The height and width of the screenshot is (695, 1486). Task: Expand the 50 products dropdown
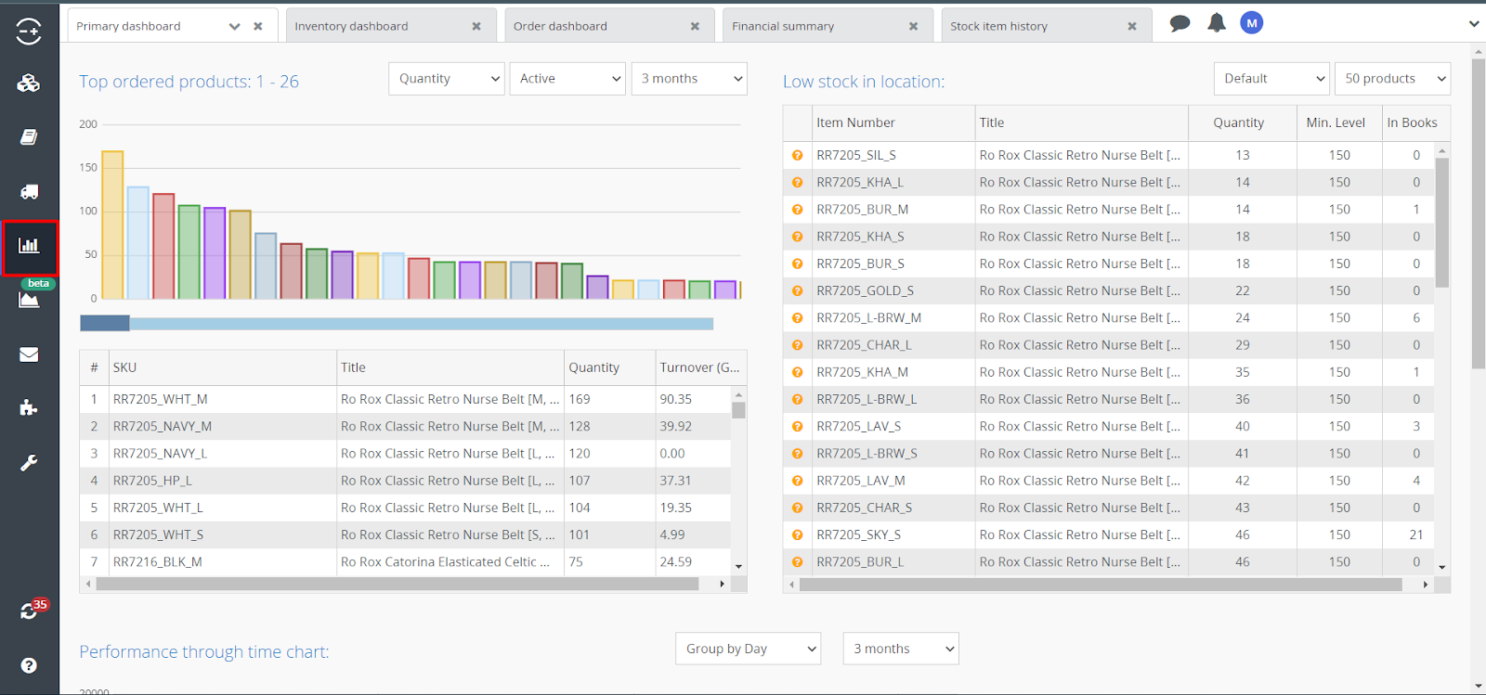1391,79
